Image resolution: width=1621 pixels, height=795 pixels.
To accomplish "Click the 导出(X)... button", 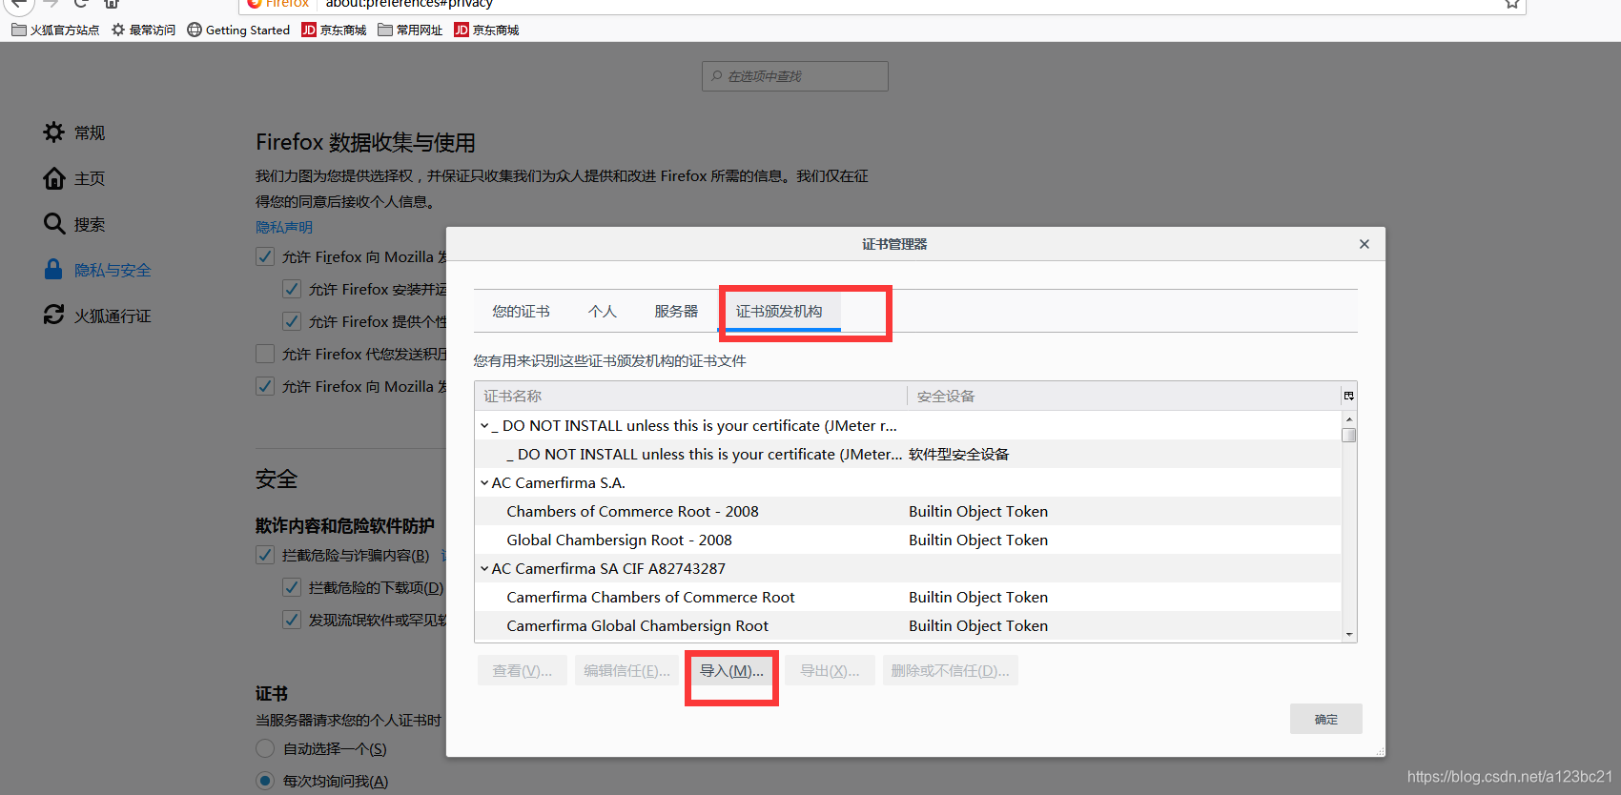I will [x=830, y=670].
